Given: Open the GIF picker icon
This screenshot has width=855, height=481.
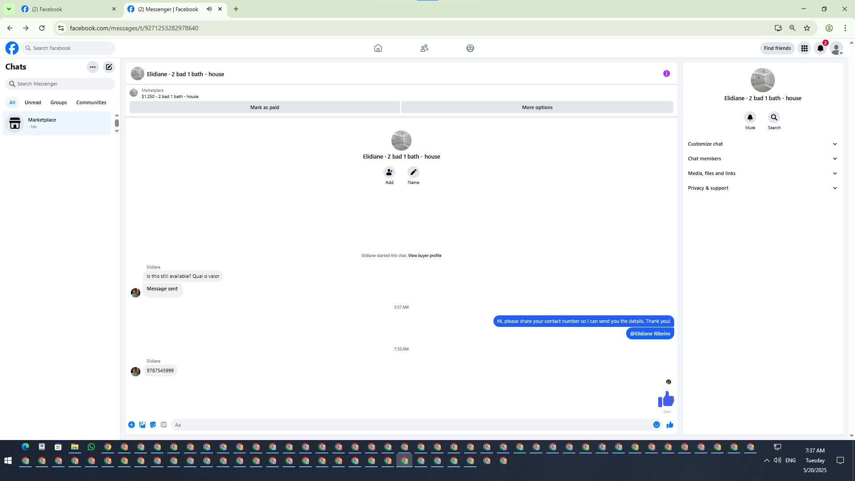Looking at the screenshot, I should [163, 425].
